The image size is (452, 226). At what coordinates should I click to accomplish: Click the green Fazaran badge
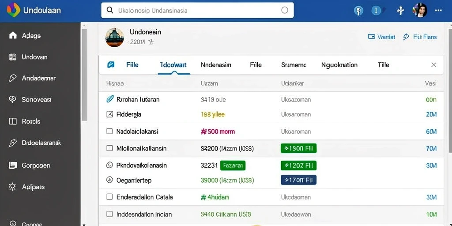click(x=233, y=166)
